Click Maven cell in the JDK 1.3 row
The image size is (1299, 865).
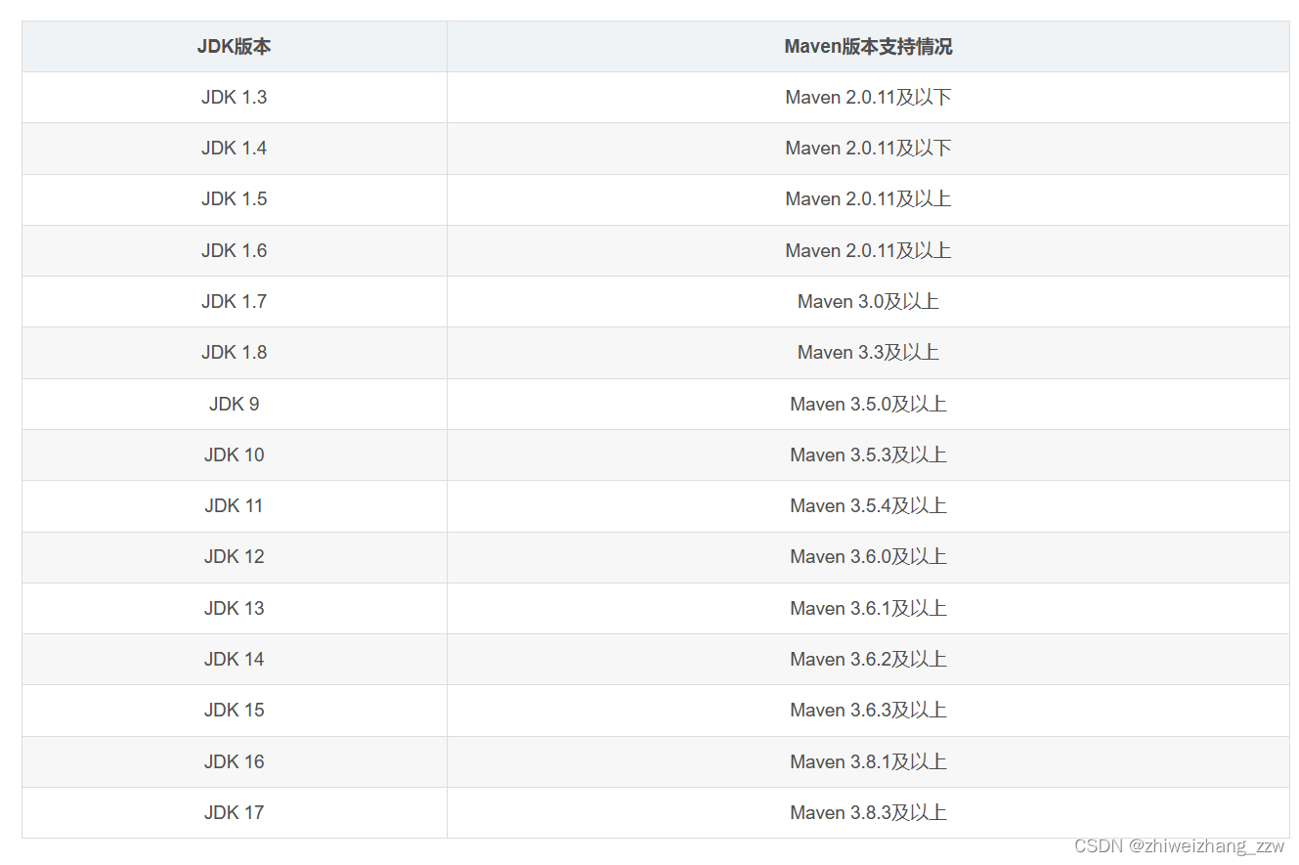(868, 98)
